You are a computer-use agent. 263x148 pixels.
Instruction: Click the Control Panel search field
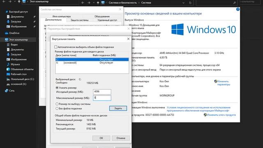tap(217, 3)
